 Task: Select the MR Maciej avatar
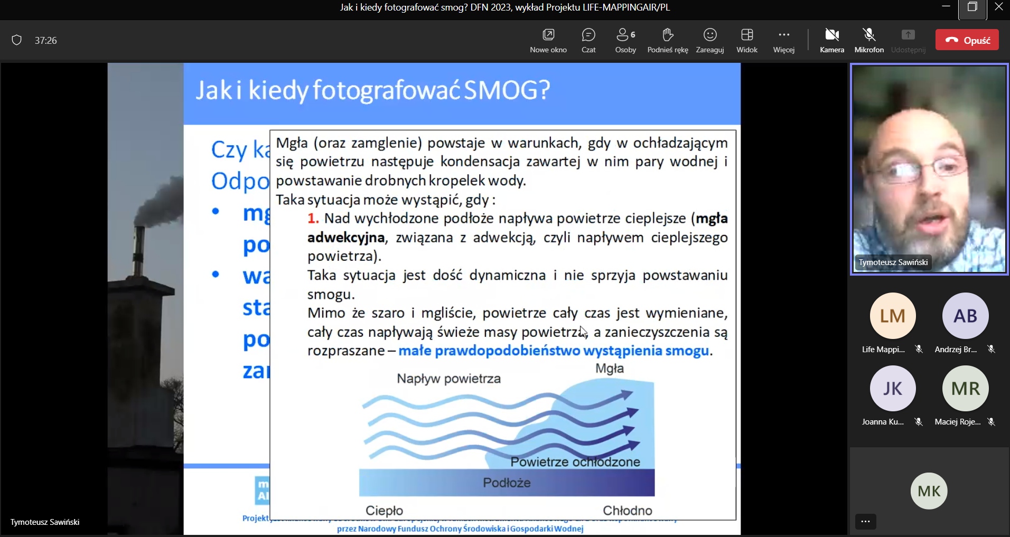[965, 388]
